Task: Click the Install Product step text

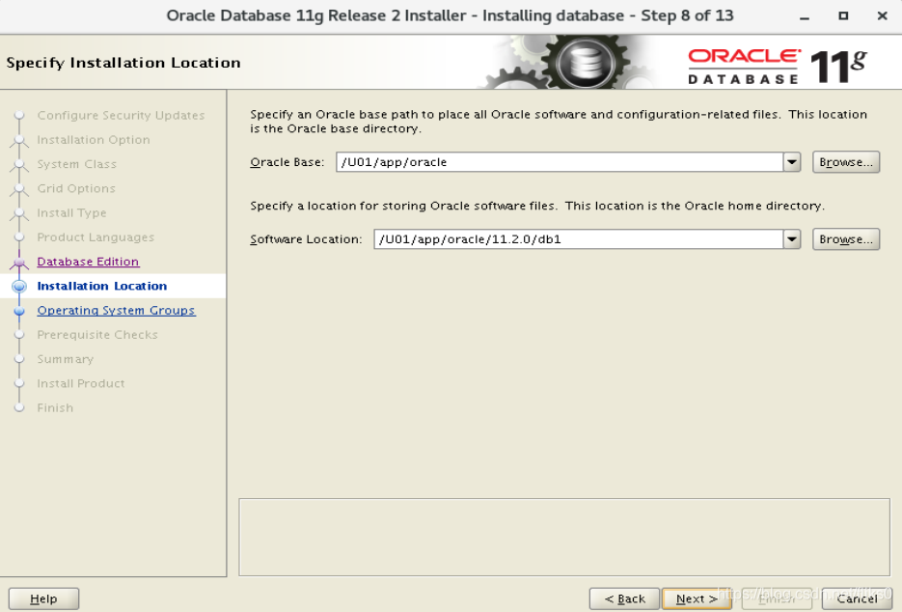Action: 80,383
